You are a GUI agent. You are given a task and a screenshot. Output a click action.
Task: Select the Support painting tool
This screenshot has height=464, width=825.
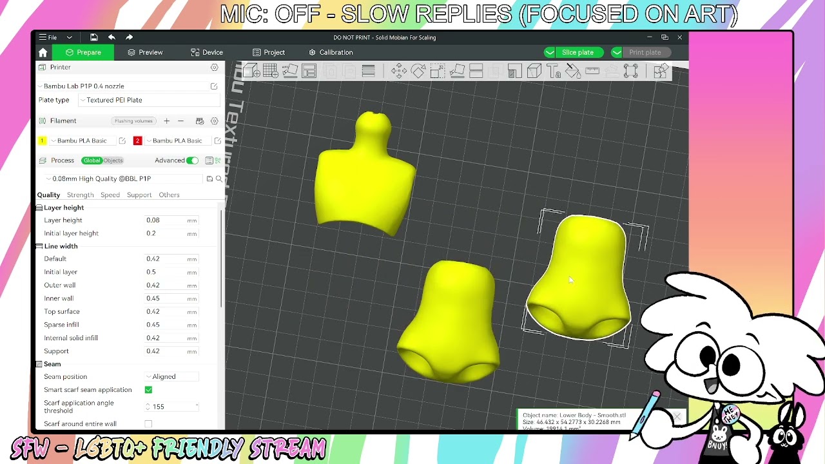[x=514, y=71]
